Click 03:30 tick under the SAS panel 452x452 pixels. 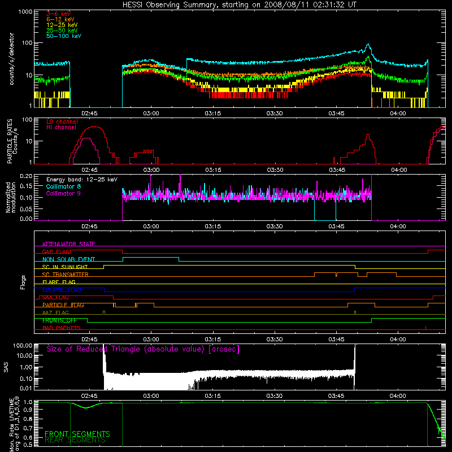[275, 396]
